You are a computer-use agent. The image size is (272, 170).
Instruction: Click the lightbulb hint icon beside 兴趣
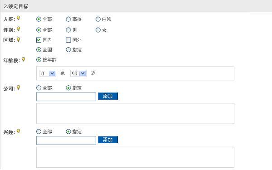coord(18,131)
